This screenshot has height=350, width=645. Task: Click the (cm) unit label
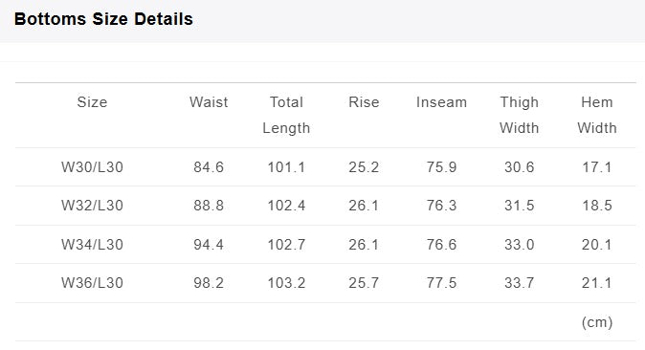[x=597, y=322]
